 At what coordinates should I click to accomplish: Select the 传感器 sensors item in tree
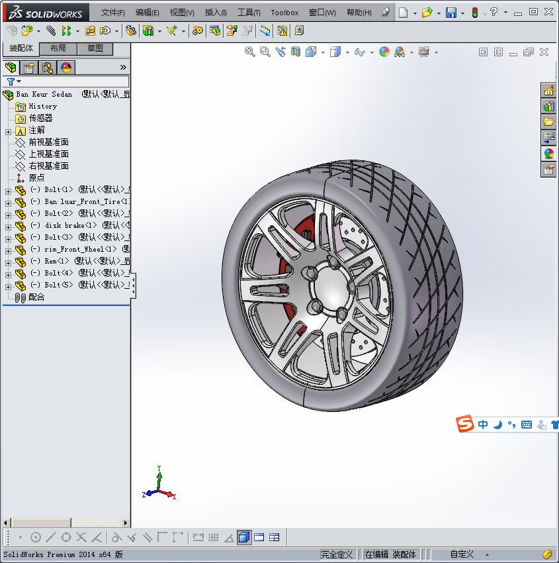point(41,118)
